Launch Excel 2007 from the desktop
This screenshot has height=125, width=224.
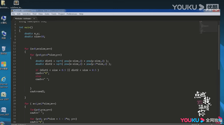tap(4, 96)
